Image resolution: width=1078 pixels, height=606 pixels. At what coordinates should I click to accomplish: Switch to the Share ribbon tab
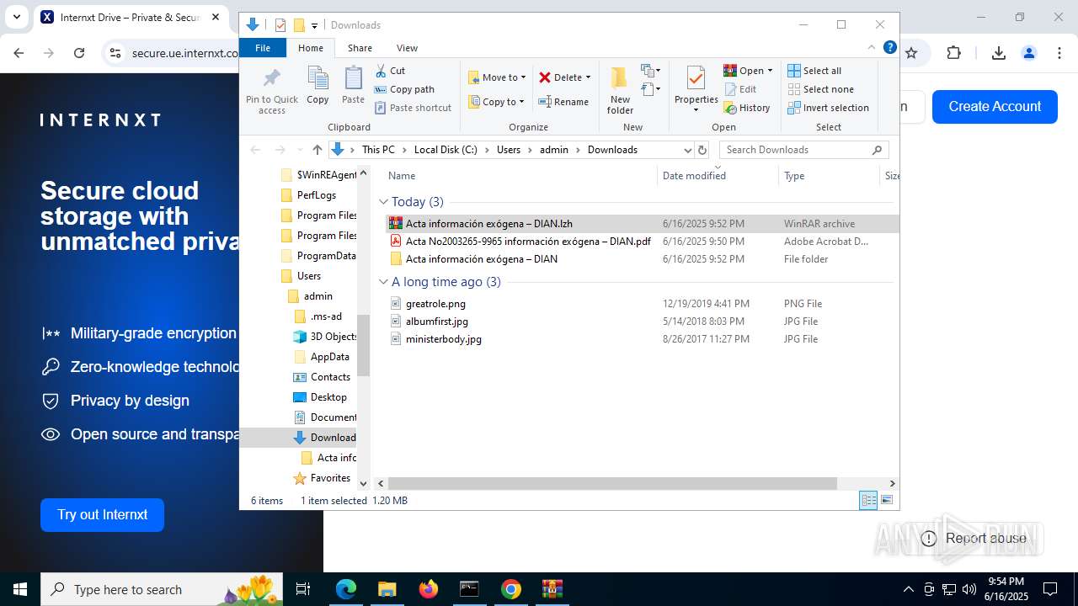coord(360,48)
